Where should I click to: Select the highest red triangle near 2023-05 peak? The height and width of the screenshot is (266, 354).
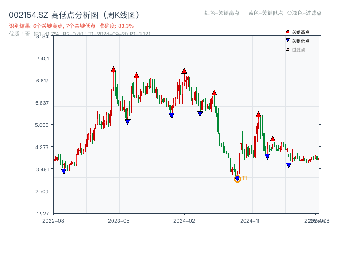114,69
